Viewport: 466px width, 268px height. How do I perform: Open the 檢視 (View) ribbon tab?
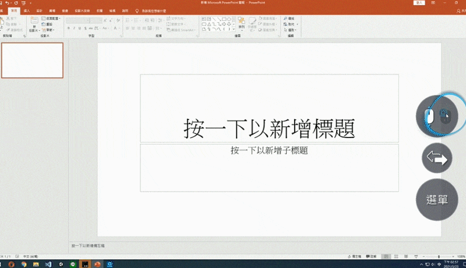tap(112, 10)
